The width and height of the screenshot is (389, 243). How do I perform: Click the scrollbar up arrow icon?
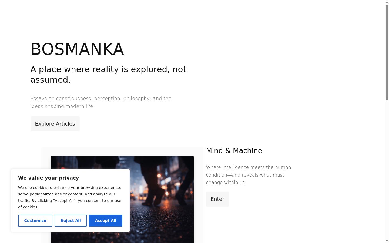coord(387,2)
